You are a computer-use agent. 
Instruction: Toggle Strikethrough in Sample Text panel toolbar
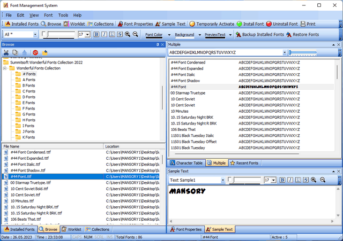pyautogui.click(x=306, y=180)
